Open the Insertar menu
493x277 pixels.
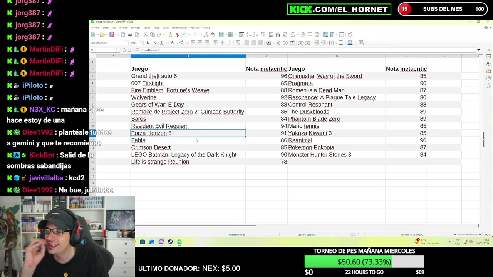123,28
